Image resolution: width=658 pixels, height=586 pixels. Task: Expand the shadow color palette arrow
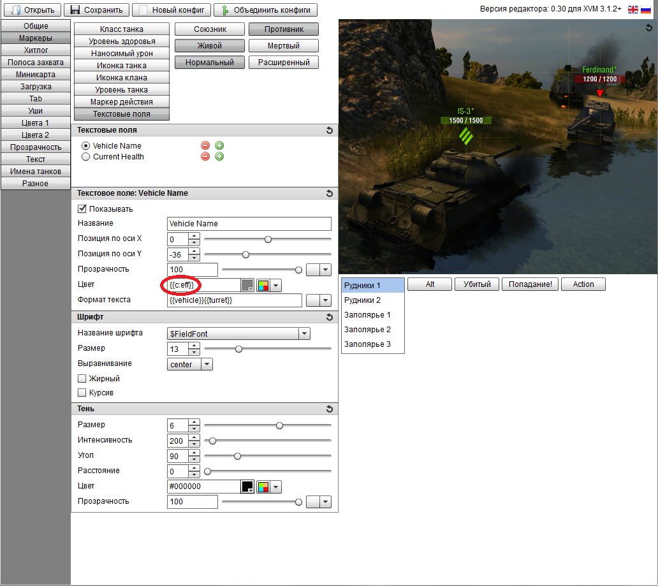pos(275,487)
